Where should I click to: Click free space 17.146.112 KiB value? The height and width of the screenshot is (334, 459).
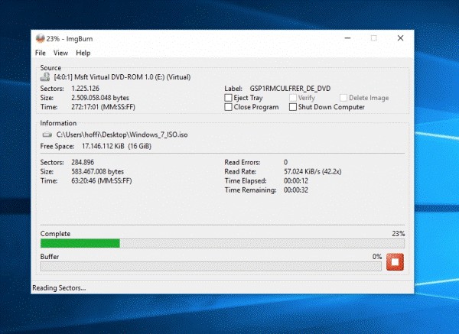pyautogui.click(x=116, y=146)
